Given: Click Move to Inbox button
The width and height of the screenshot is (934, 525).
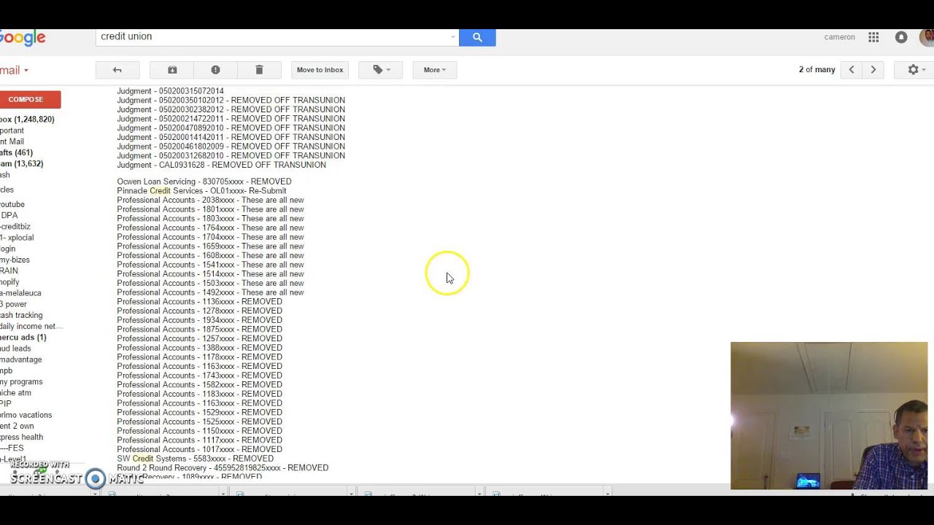Looking at the screenshot, I should coord(320,70).
